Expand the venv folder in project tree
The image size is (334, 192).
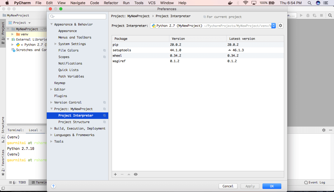13,34
